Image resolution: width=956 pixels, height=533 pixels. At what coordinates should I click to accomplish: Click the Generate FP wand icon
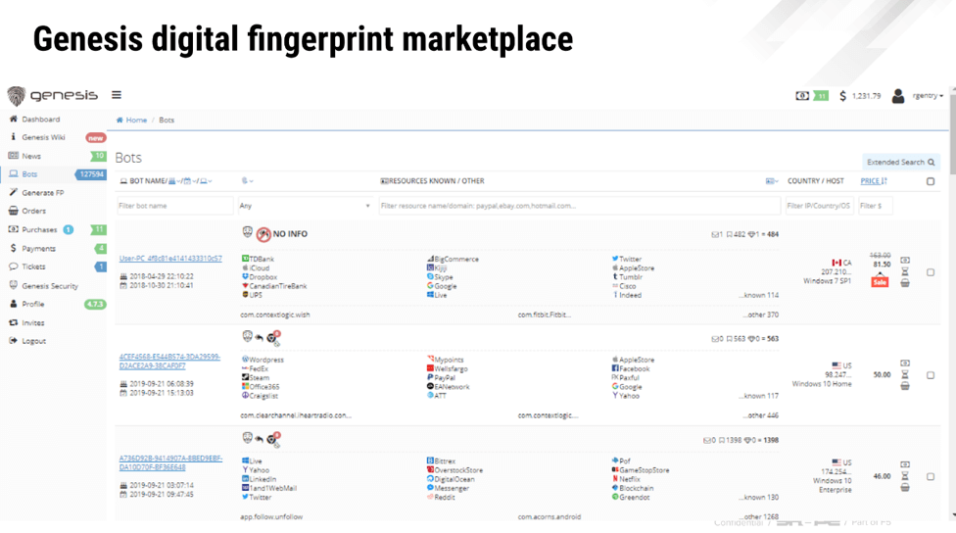(14, 193)
